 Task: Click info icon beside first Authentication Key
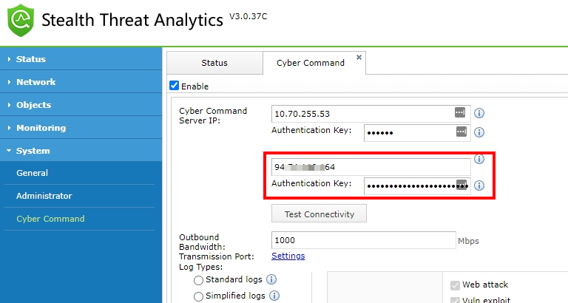click(x=479, y=132)
